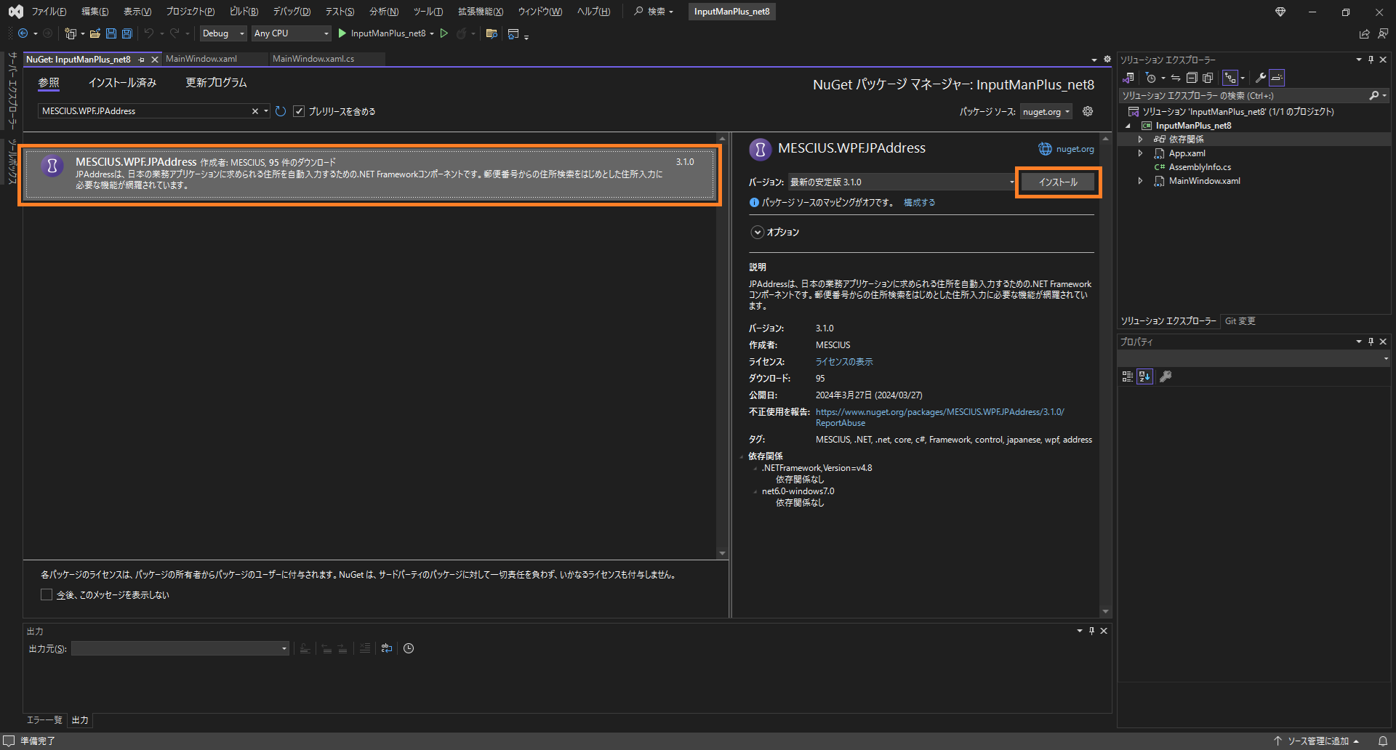Screen dimensions: 1396x750
Task: Start without debugging using the outlined play icon
Action: (x=444, y=33)
